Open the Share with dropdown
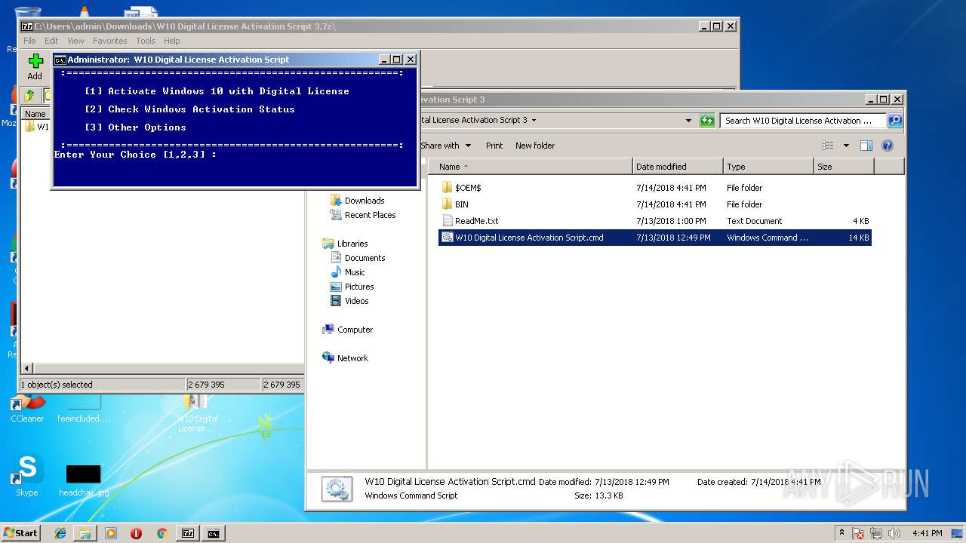This screenshot has height=543, width=966. pyautogui.click(x=445, y=146)
